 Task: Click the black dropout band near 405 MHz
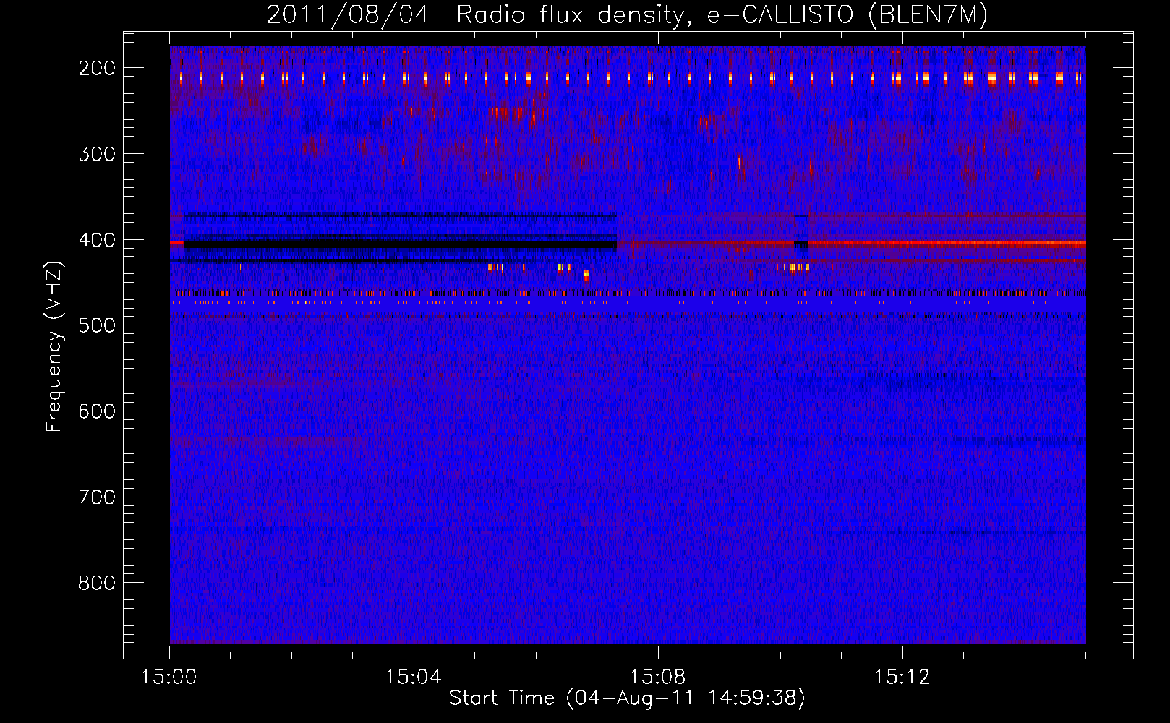click(x=400, y=244)
